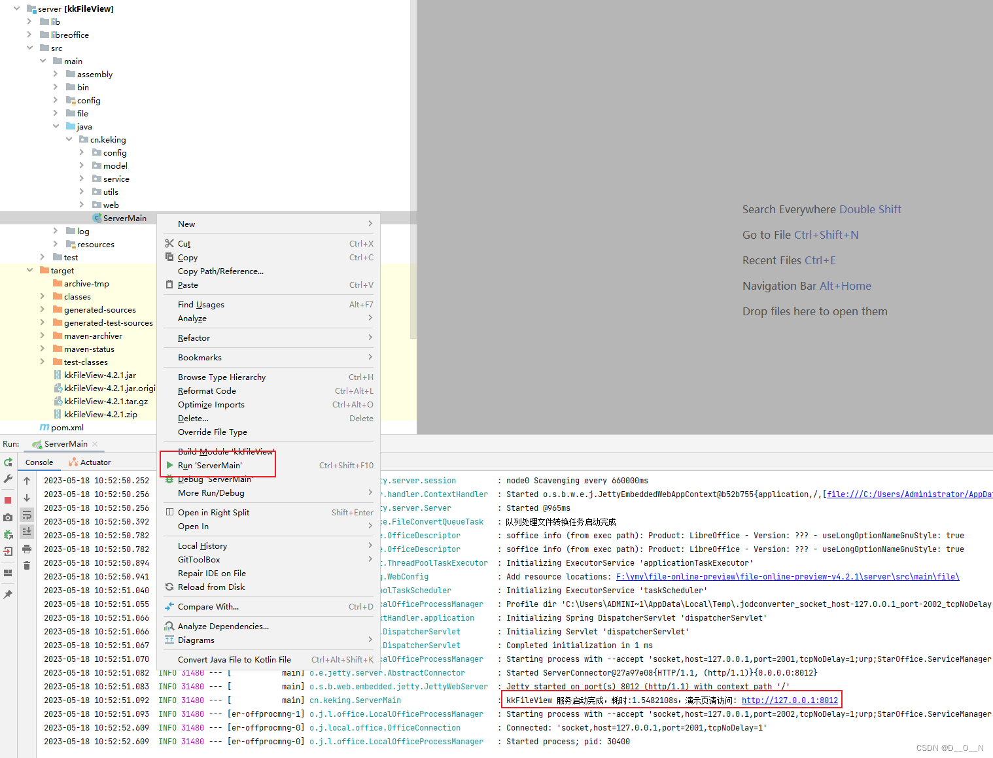Switch to the Actuator tab
Screen dimensions: 993x758
click(x=90, y=462)
